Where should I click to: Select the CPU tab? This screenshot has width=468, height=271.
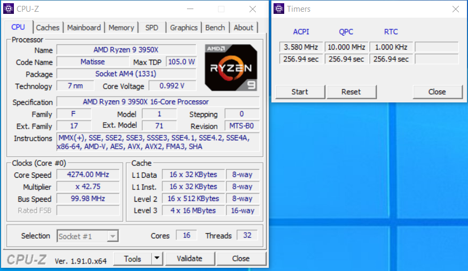[18, 27]
